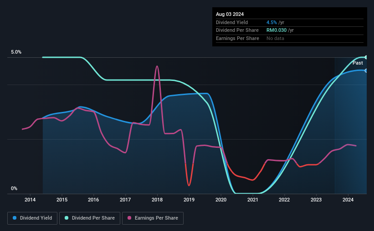Click the teal Dividend Per Share legend dot
Viewport: 374px width, 231px height.
67,218
